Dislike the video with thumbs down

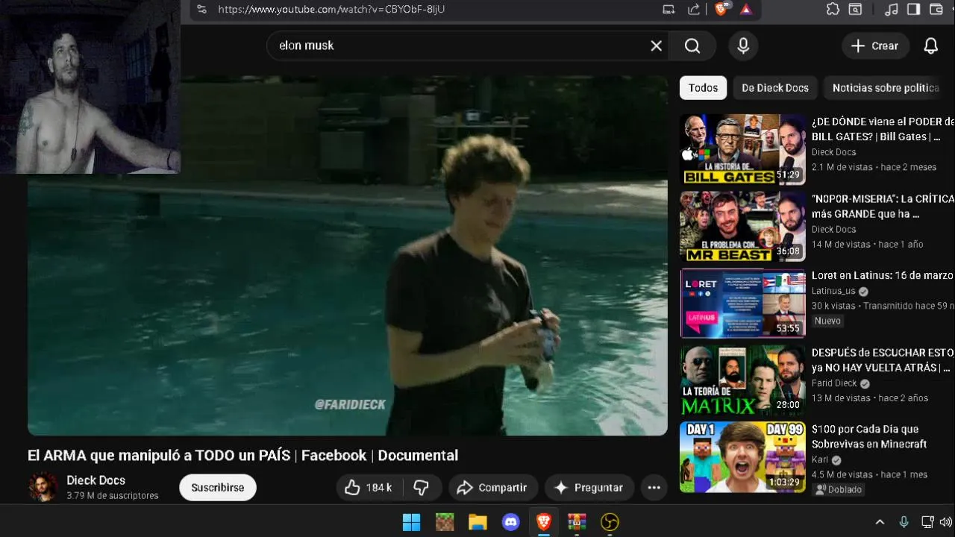422,488
